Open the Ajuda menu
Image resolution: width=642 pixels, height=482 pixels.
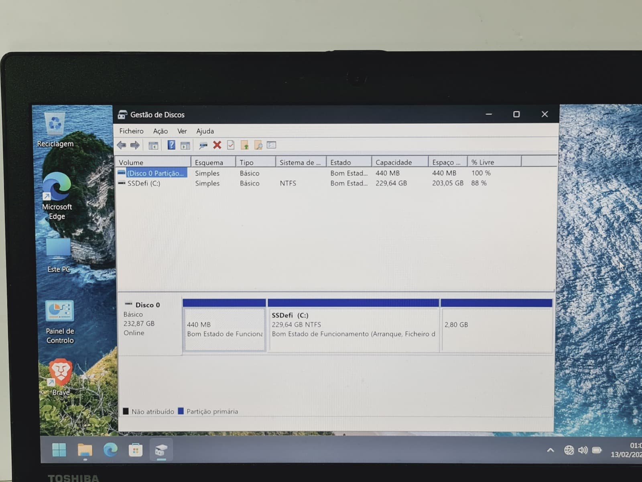tap(205, 131)
